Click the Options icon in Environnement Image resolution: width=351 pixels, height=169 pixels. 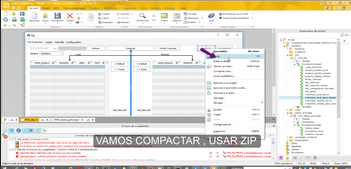(177, 16)
